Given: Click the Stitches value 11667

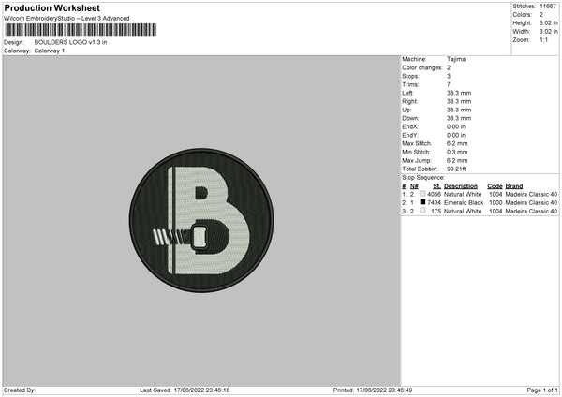Looking at the screenshot, I should coord(548,7).
